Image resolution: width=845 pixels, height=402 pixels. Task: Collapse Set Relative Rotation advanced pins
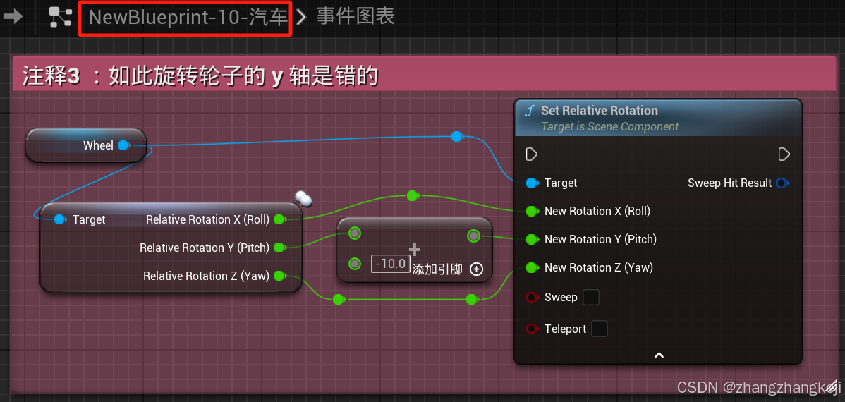(659, 355)
